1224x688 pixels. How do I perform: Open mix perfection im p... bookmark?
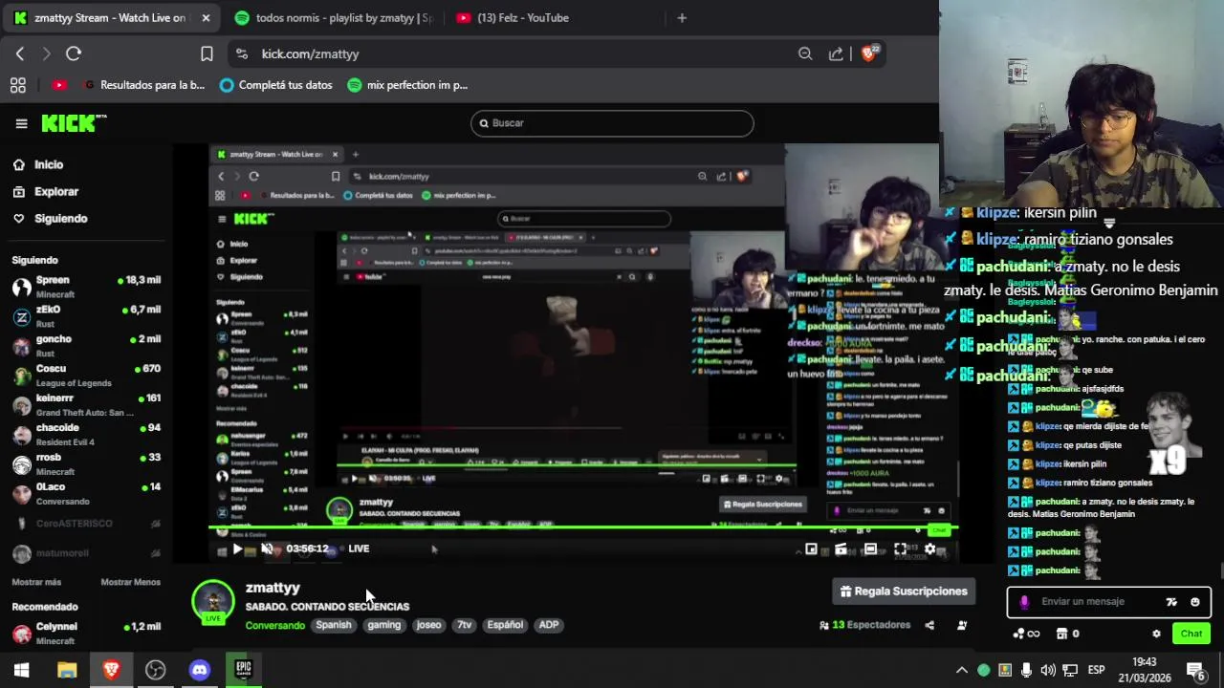pos(407,85)
